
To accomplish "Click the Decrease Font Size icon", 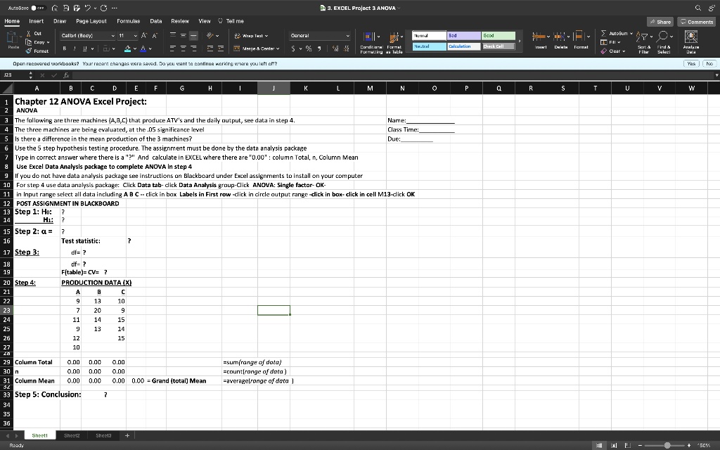I will point(155,35).
